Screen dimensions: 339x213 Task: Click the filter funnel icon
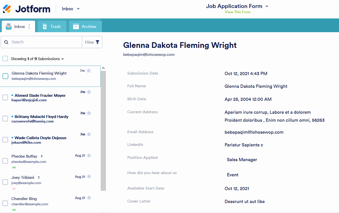point(97,42)
